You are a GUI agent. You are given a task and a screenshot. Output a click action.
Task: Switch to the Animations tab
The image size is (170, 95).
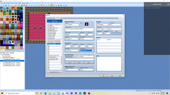coord(92,18)
